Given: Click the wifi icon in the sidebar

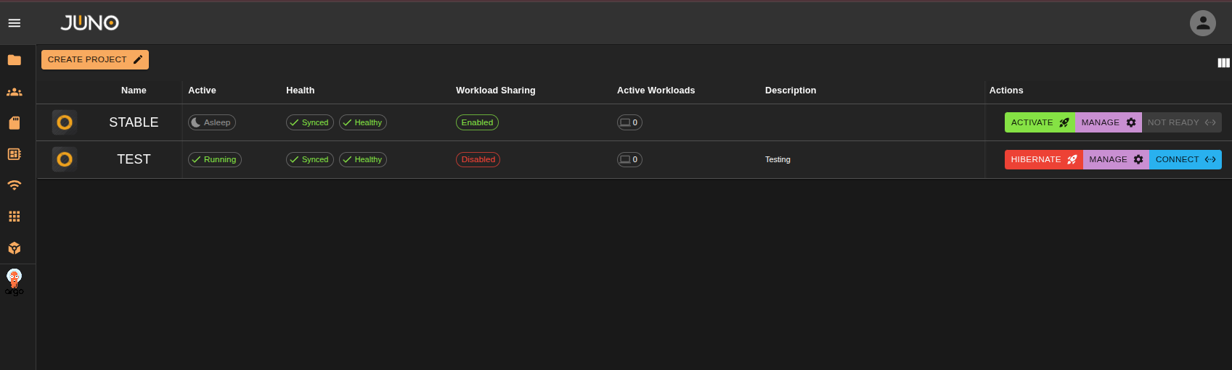Looking at the screenshot, I should [15, 185].
